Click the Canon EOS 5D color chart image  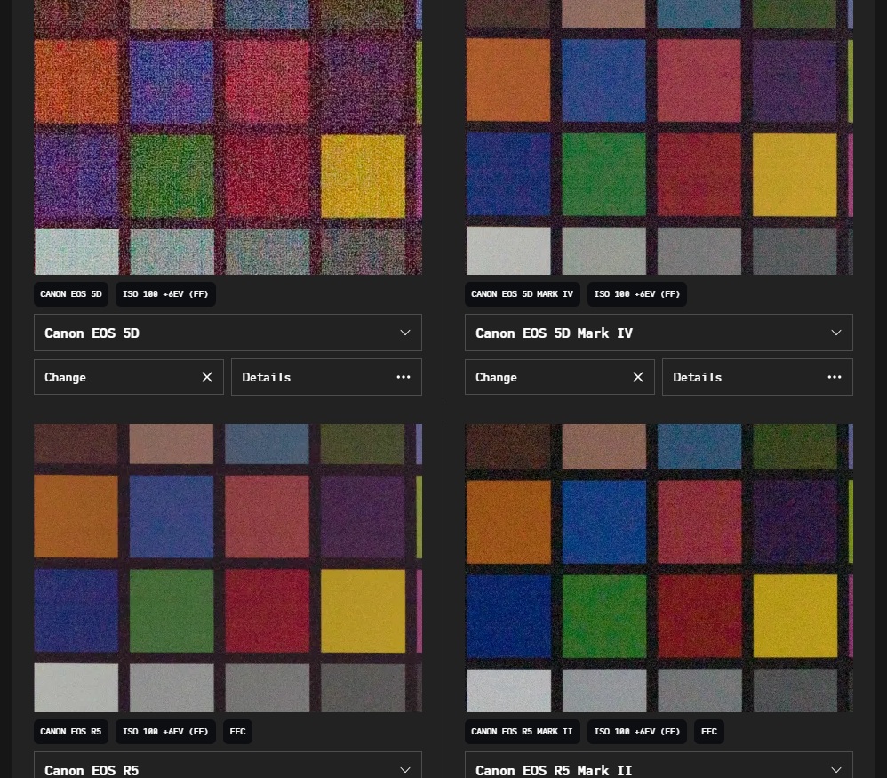point(228,138)
